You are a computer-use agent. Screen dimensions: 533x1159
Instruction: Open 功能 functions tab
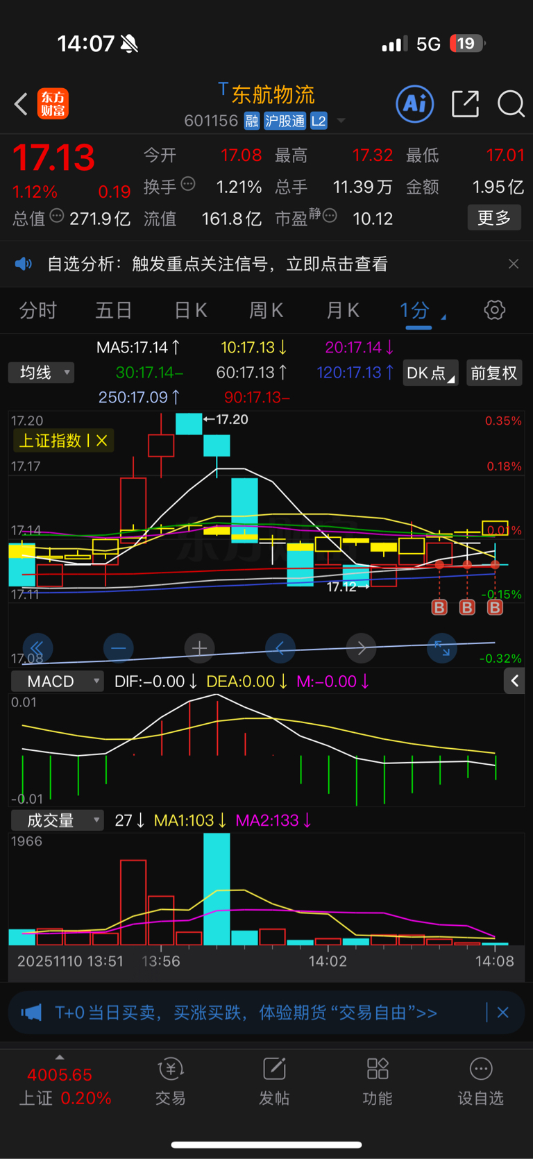tap(378, 1083)
